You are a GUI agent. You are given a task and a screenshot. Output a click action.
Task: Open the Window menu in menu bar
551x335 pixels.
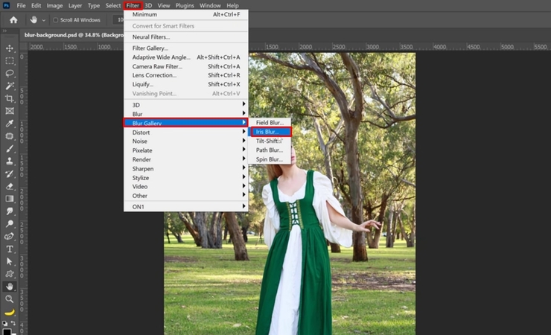coord(210,5)
